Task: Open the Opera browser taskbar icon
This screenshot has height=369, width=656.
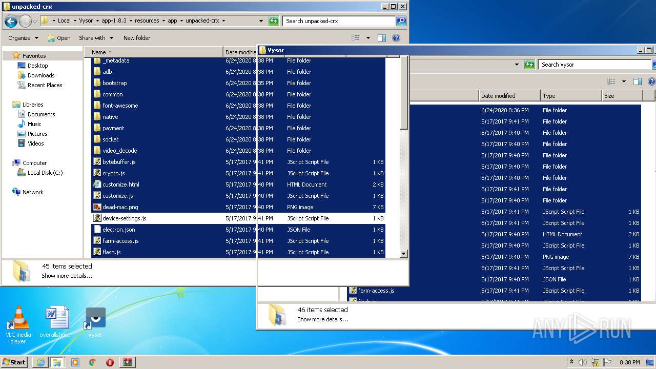Action: (x=110, y=362)
